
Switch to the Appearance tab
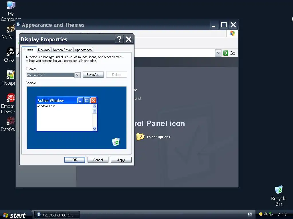click(83, 50)
